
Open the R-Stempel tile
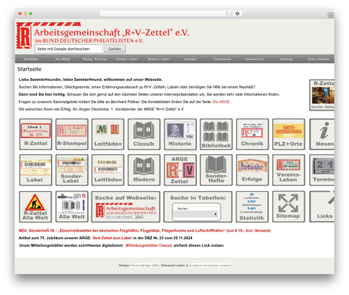coord(72,134)
